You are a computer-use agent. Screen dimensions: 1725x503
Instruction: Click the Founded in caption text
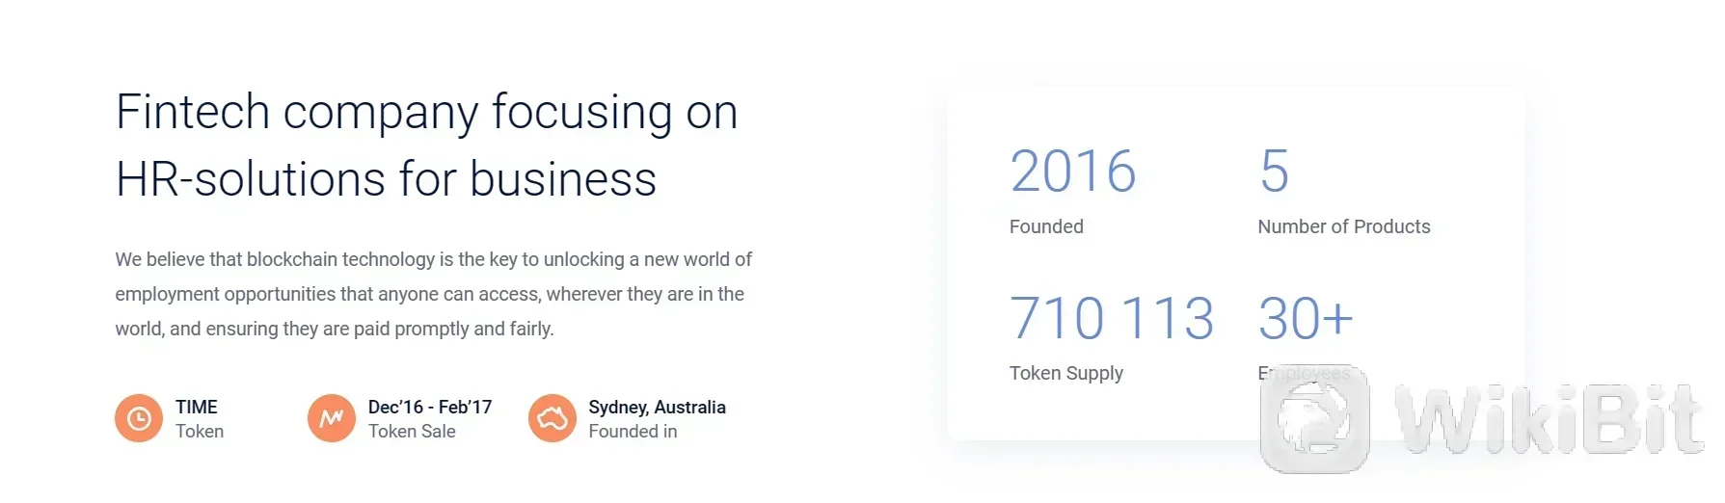click(x=633, y=432)
